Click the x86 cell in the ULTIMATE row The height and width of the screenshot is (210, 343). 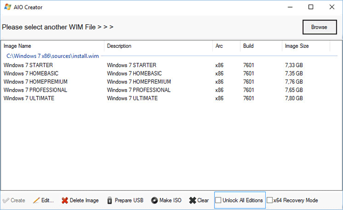click(x=219, y=98)
